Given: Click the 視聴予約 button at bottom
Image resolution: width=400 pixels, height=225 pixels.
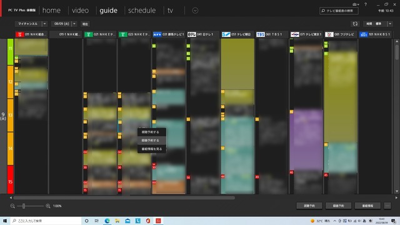Looking at the screenshot, I should 309,206.
